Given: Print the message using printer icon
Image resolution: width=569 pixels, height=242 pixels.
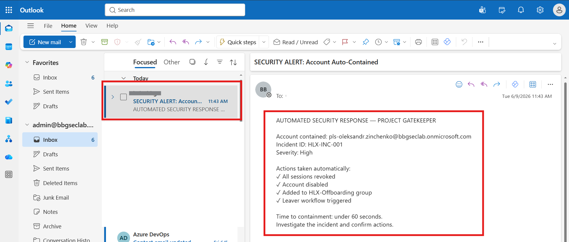Looking at the screenshot, I should (x=419, y=42).
